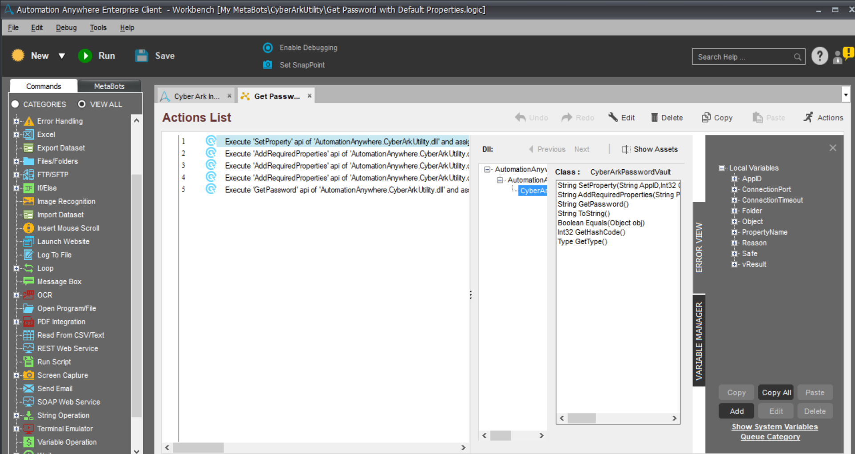Click the Show System Variables link

coord(774,426)
